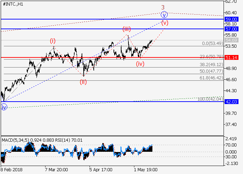243x174 pixels.
Task: Click the 42.03 blue price tag
Action: click(x=231, y=102)
